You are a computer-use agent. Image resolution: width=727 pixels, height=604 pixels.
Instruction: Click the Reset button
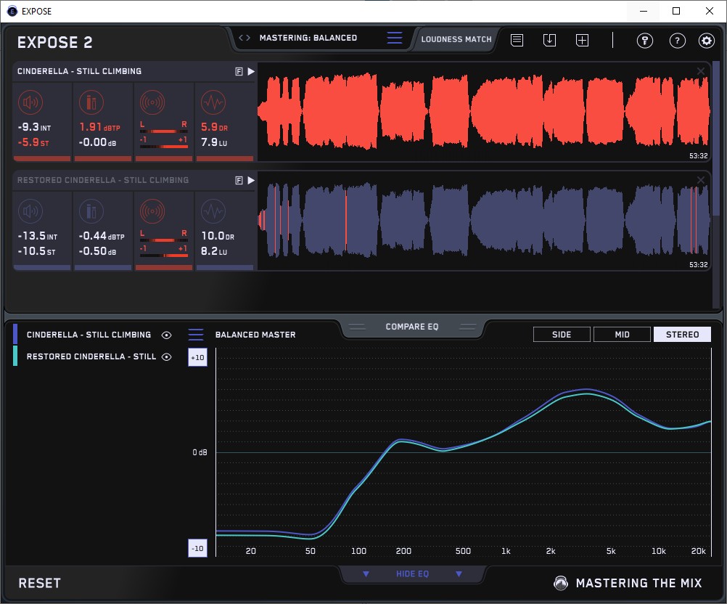click(39, 583)
